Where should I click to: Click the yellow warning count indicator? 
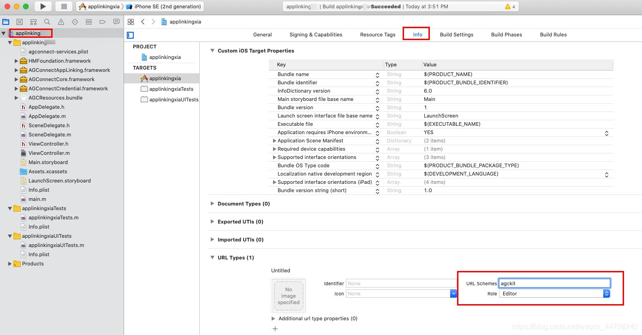(x=510, y=6)
